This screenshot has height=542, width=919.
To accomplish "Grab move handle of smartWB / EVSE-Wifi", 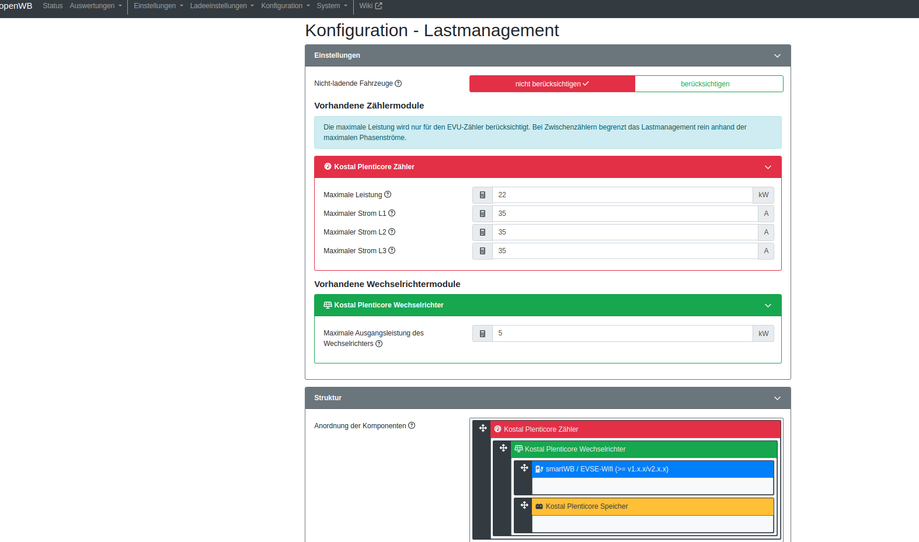I will (524, 468).
